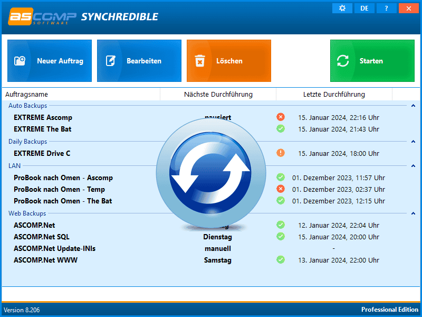Select the ASCOMP.Net job
This screenshot has width=422, height=317.
[x=34, y=226]
